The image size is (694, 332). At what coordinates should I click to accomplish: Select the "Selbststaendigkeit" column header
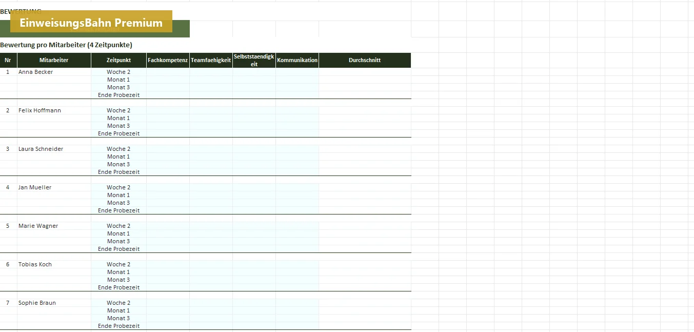click(x=254, y=60)
